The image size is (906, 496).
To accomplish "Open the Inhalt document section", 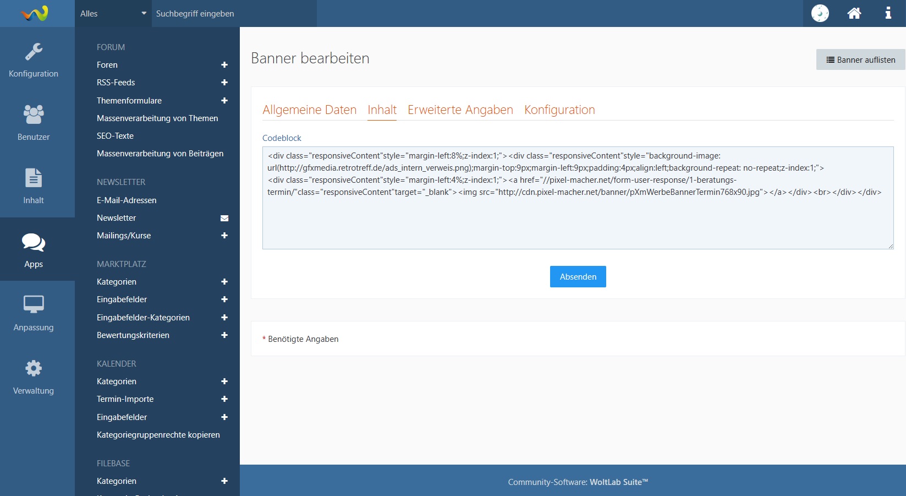I will click(x=34, y=186).
